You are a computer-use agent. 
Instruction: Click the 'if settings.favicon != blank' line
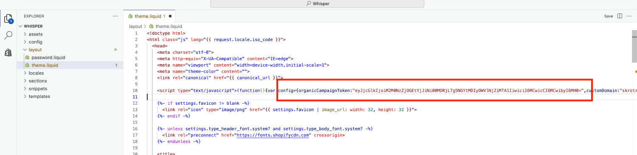203,103
